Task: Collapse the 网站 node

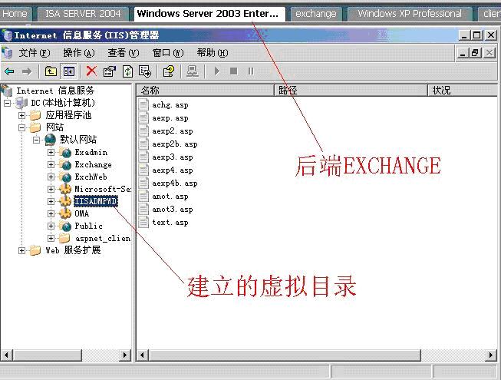Action: (21, 128)
